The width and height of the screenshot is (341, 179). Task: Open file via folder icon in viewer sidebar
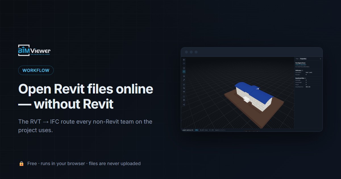[x=184, y=60]
